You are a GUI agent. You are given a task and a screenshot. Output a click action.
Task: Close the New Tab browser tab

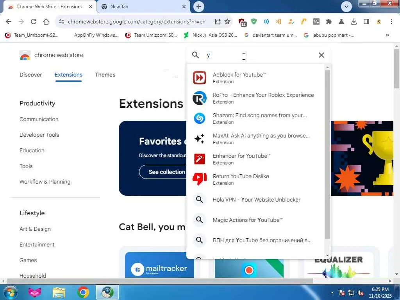pyautogui.click(x=184, y=7)
